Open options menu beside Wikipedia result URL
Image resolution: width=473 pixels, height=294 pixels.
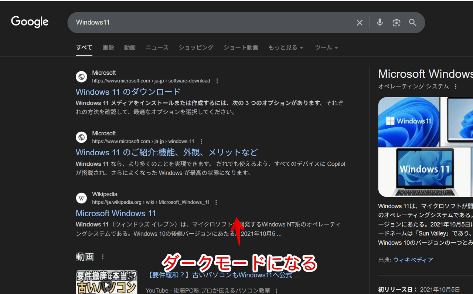pos(216,202)
